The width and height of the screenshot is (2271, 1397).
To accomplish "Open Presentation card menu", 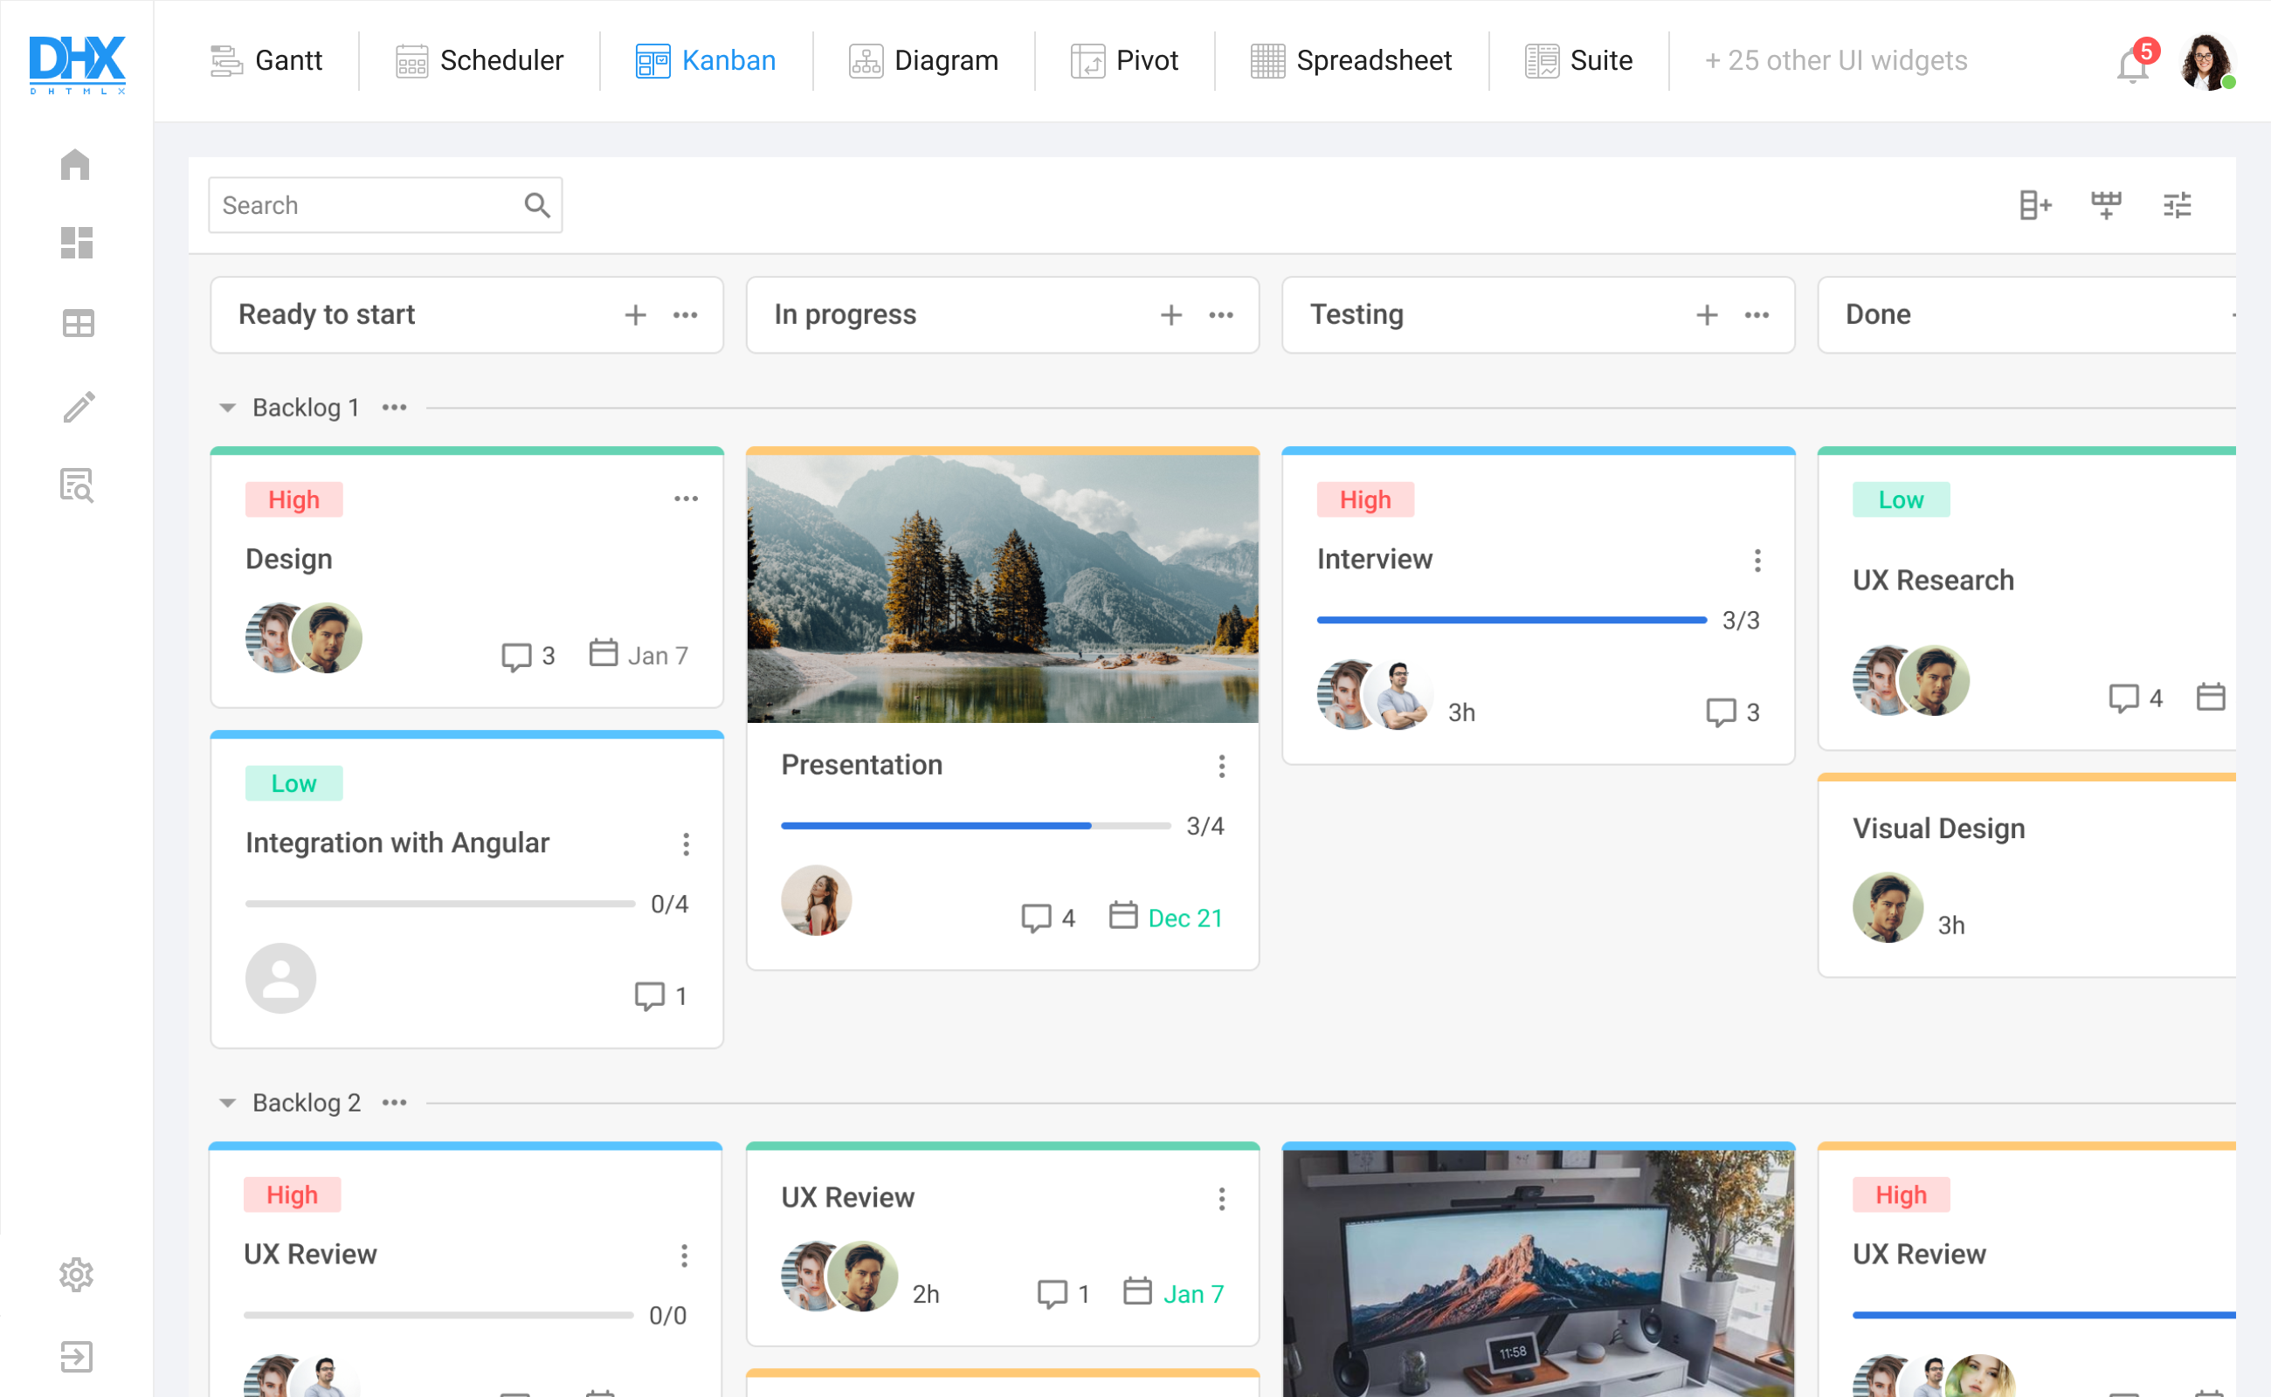I will click(1222, 766).
